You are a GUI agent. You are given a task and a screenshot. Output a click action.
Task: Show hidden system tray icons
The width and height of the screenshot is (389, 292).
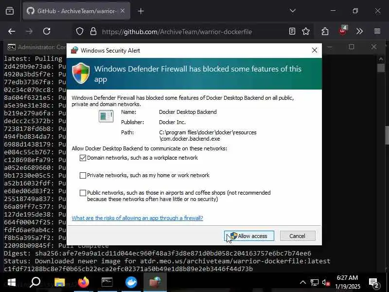click(302, 282)
